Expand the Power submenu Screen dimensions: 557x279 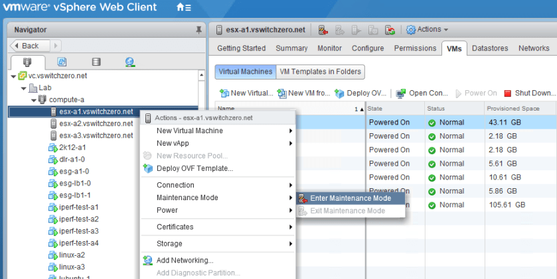point(167,210)
